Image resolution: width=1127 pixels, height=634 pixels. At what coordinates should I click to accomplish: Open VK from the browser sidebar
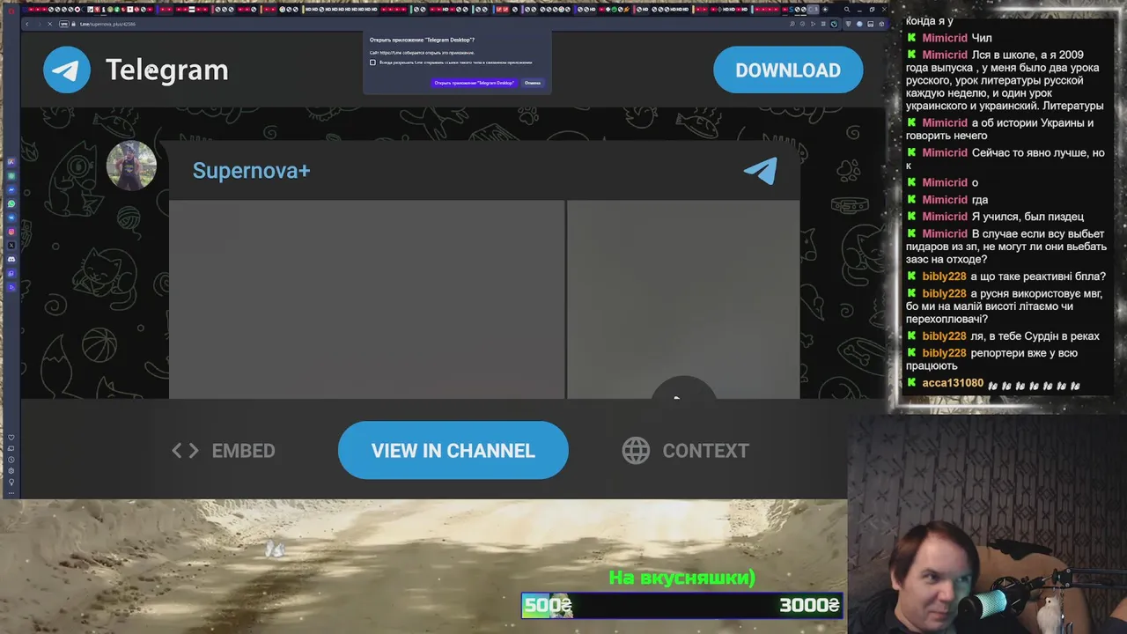click(11, 217)
